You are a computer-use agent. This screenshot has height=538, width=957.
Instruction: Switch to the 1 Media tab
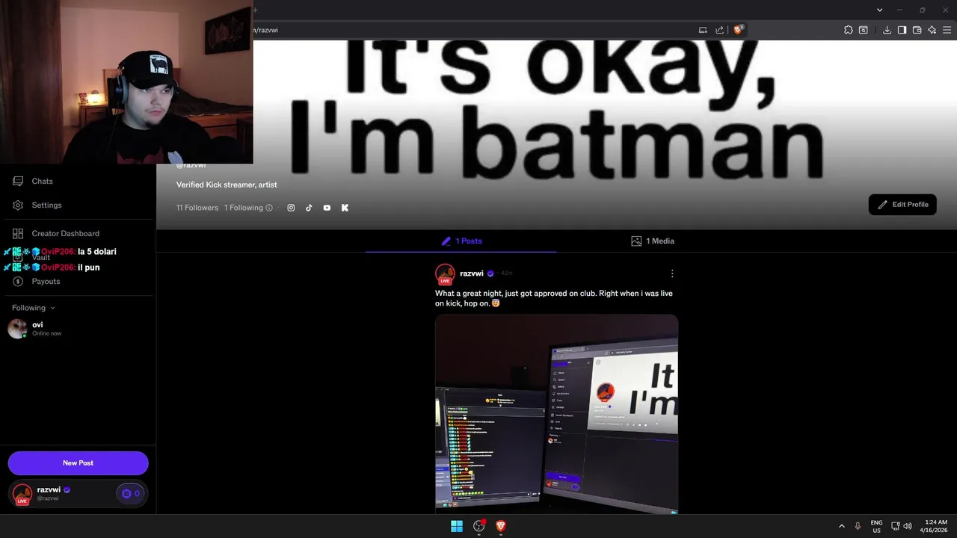pyautogui.click(x=653, y=241)
